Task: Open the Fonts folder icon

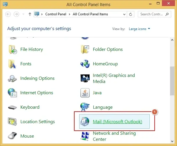Action: pos(13,64)
